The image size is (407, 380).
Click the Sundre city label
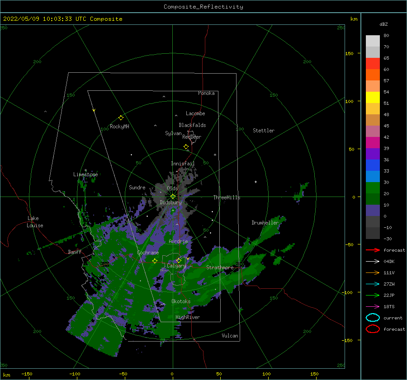point(137,187)
